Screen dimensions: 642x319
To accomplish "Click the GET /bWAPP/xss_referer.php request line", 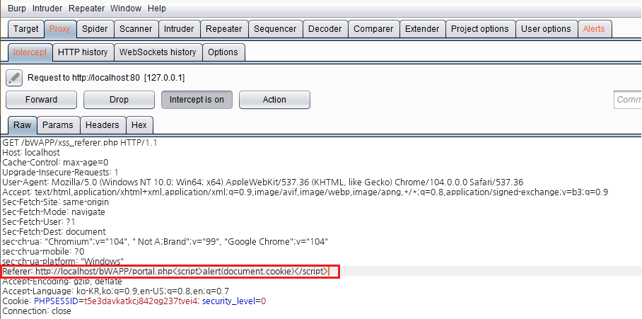I will click(80, 143).
